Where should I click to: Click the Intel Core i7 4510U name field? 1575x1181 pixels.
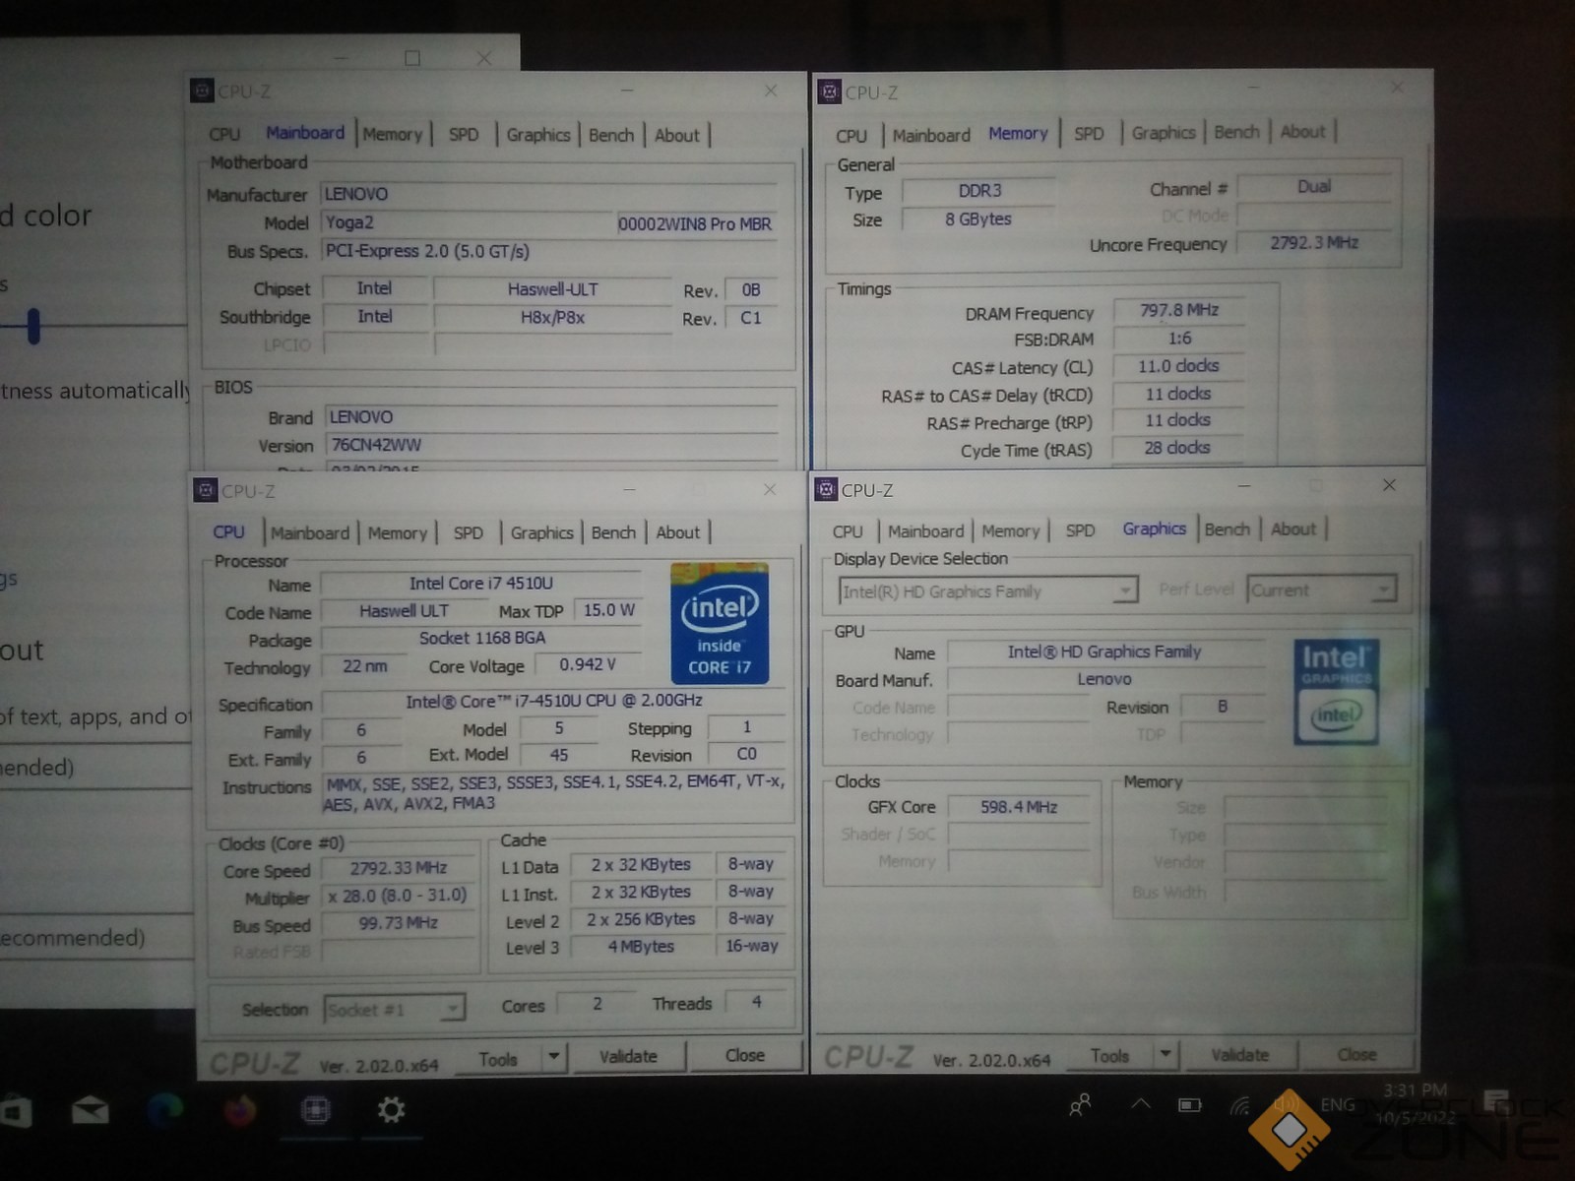coord(480,584)
